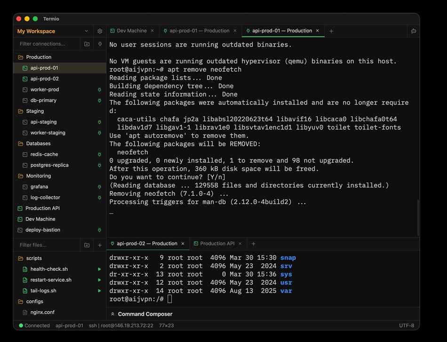
Task: Switch to api-prod-02 Production tab
Action: pyautogui.click(x=147, y=243)
